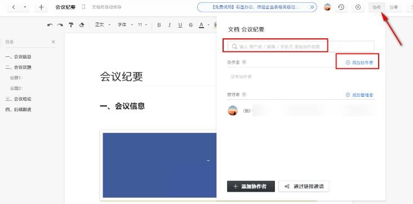Image resolution: width=413 pixels, height=204 pixels.
Task: Click the 添加管理者 link
Action: point(359,95)
